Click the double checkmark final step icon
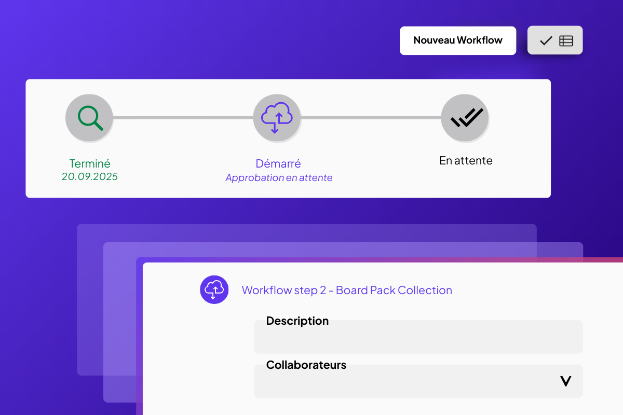Viewport: 623px width, 415px height. coord(465,118)
